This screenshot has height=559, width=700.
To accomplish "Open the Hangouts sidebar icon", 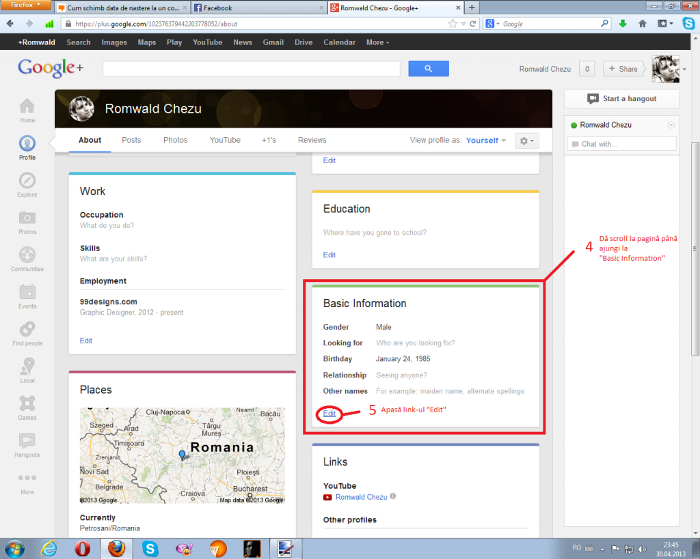I will pyautogui.click(x=27, y=445).
